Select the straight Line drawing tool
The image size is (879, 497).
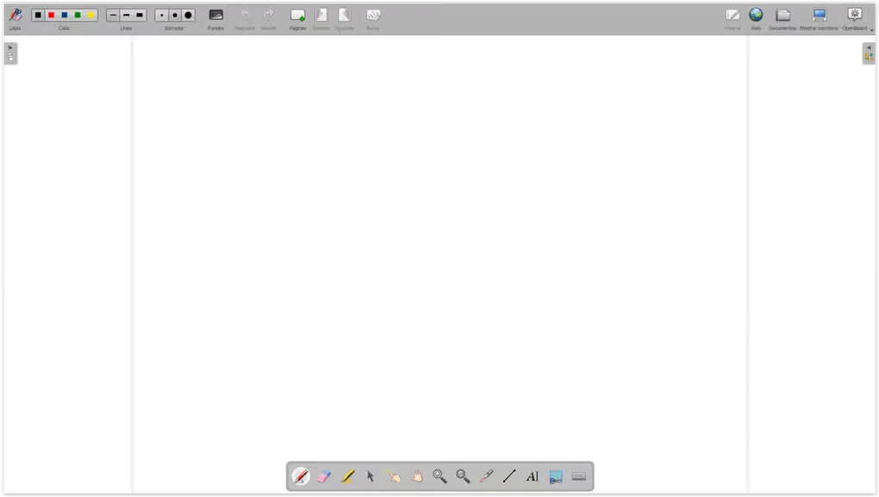pyautogui.click(x=509, y=476)
